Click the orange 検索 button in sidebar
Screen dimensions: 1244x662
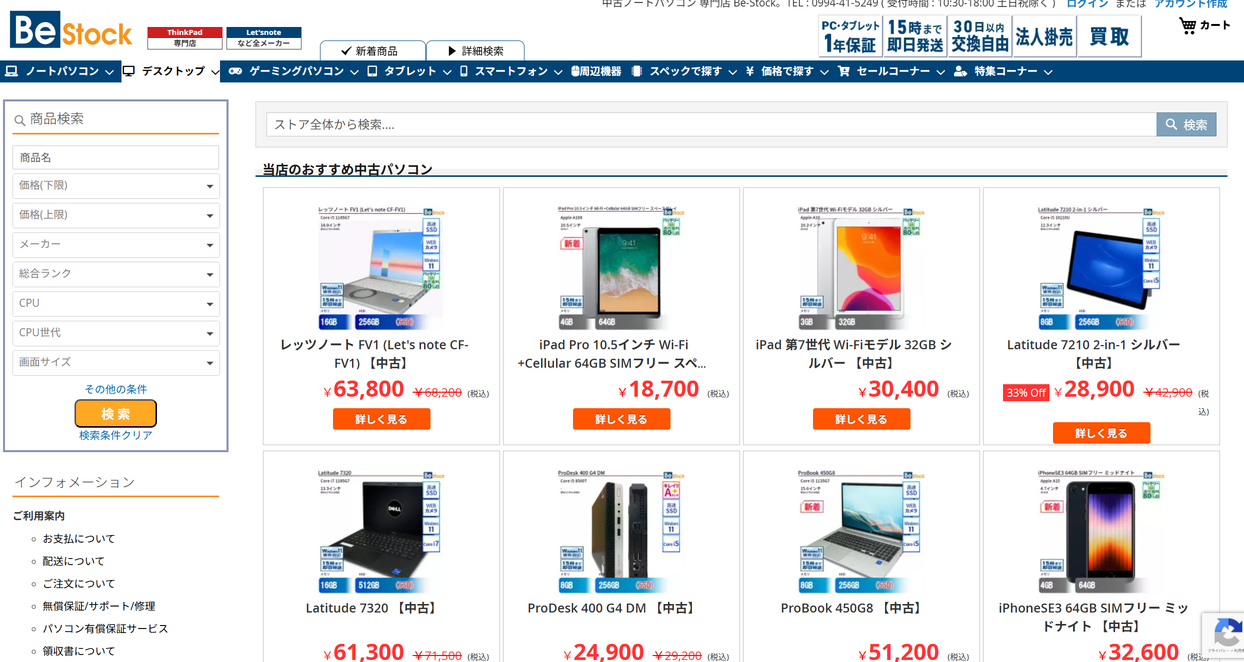tap(115, 414)
